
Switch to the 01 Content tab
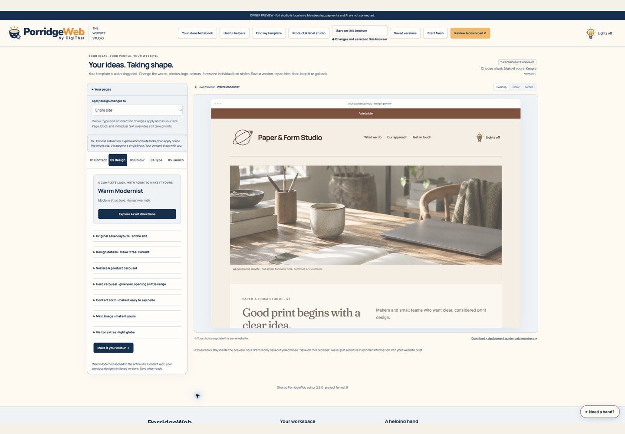[x=99, y=160]
